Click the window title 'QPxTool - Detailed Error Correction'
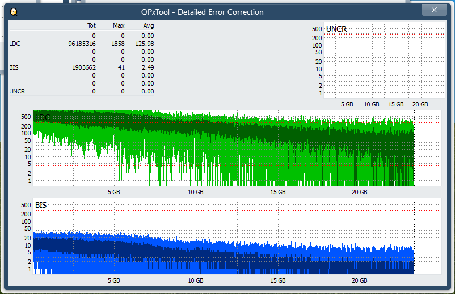 tap(203, 12)
